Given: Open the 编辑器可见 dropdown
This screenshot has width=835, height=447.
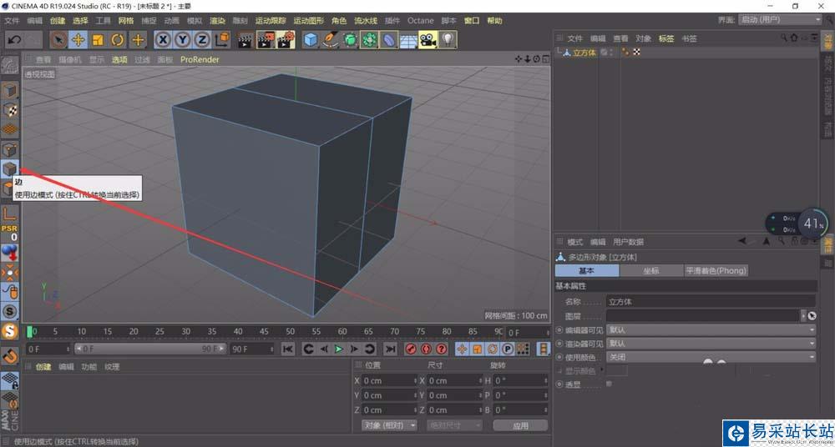Looking at the screenshot, I should [710, 329].
